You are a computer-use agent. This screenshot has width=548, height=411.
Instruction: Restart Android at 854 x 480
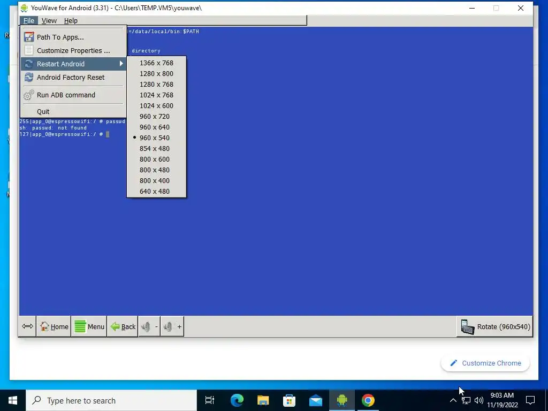[157, 149]
